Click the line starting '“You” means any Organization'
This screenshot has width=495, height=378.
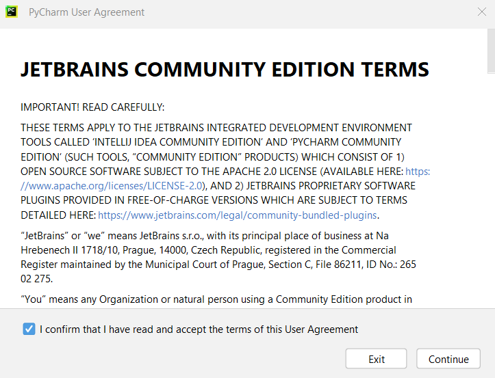(216, 299)
